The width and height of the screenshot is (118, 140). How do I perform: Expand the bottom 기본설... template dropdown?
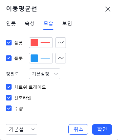click(22, 129)
